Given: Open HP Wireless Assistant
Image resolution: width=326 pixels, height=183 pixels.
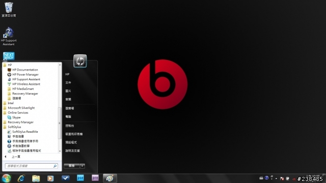Looking at the screenshot, I should tap(24, 84).
